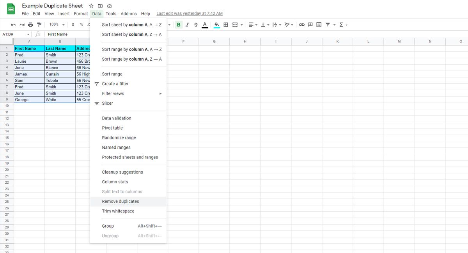Click the insert chart icon

pos(319,25)
